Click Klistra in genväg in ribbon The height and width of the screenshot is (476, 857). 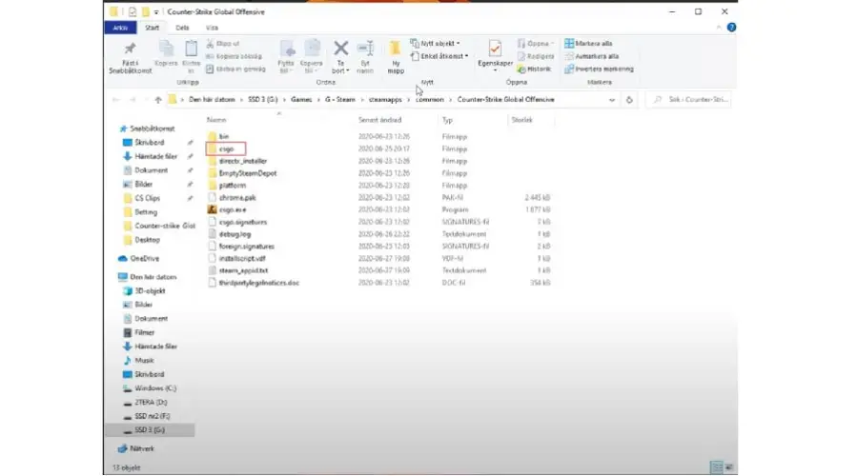tap(235, 69)
